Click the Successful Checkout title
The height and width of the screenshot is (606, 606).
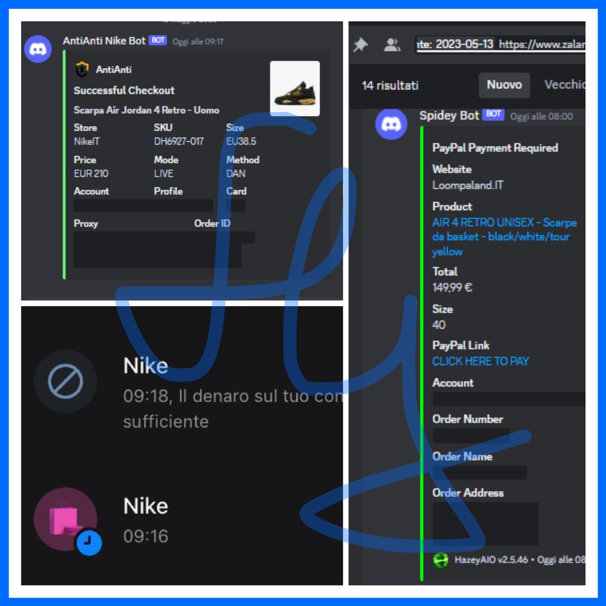click(124, 90)
